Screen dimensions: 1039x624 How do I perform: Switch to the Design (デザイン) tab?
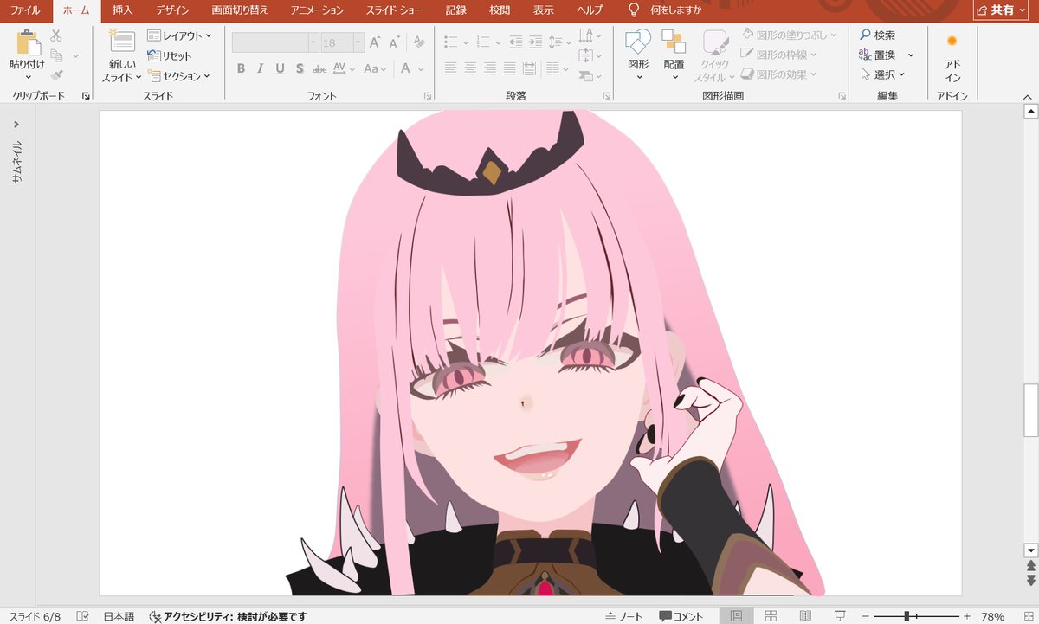(x=173, y=10)
